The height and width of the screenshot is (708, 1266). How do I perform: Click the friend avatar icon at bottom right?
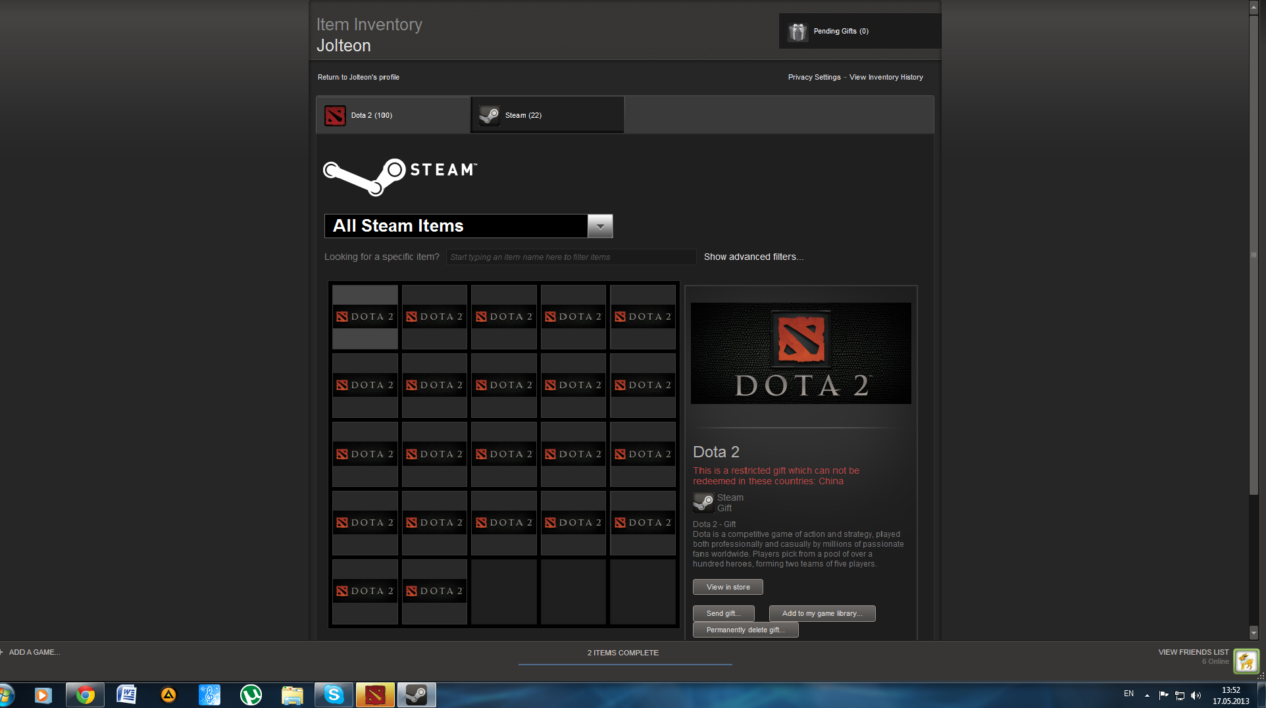click(x=1246, y=661)
